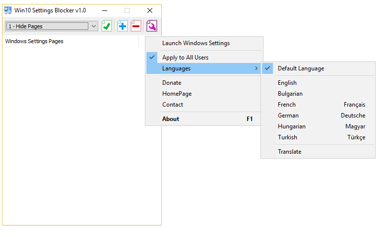Minimize the Win10 Settings Blocker window

[x=105, y=10]
